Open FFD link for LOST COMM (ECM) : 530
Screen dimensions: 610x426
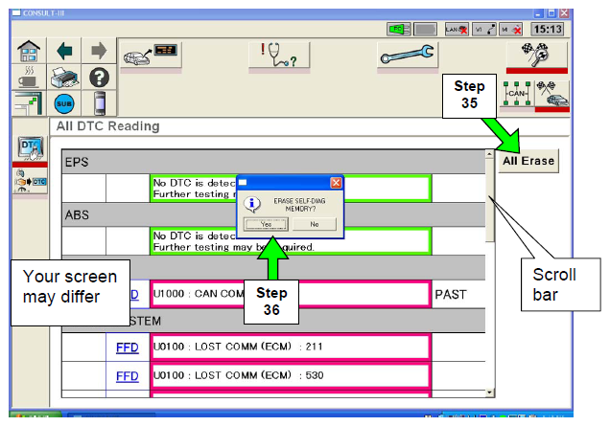pos(128,375)
